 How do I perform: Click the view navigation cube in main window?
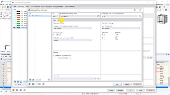coord(162,19)
